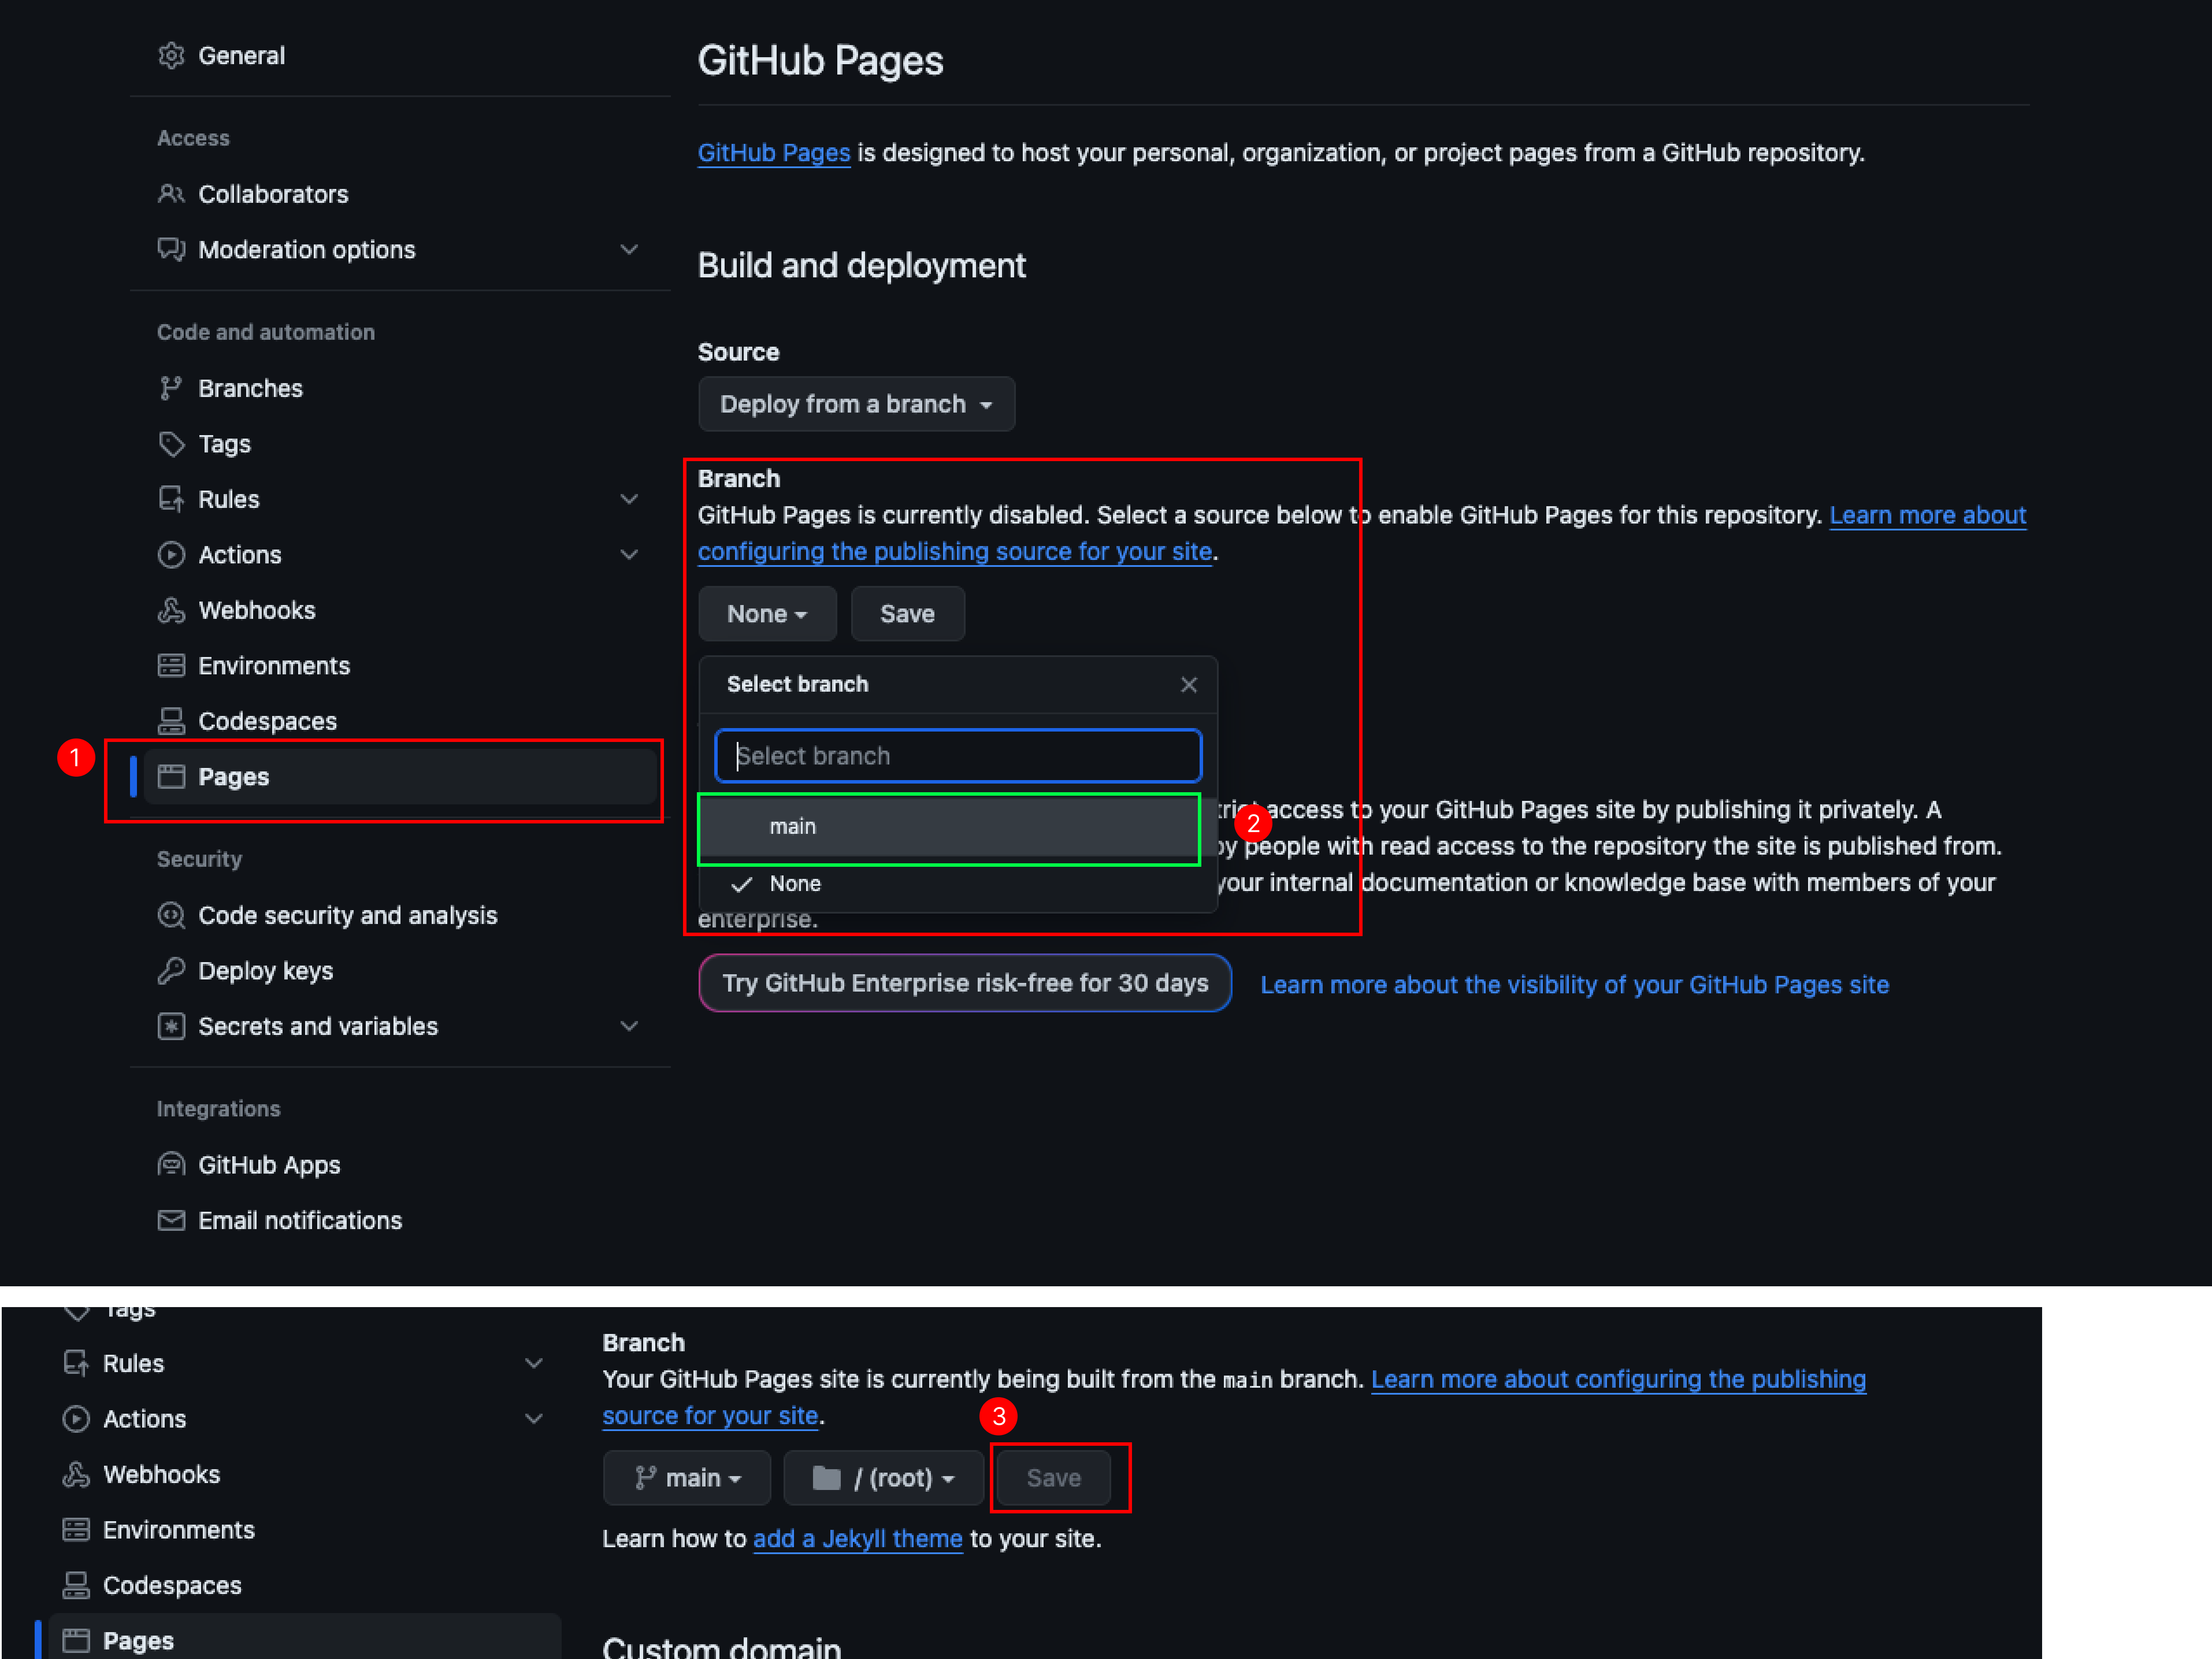2212x1659 pixels.
Task: Open General settings via gear icon
Action: 171,56
